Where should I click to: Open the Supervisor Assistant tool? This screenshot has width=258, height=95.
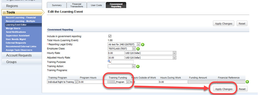coord(18,36)
